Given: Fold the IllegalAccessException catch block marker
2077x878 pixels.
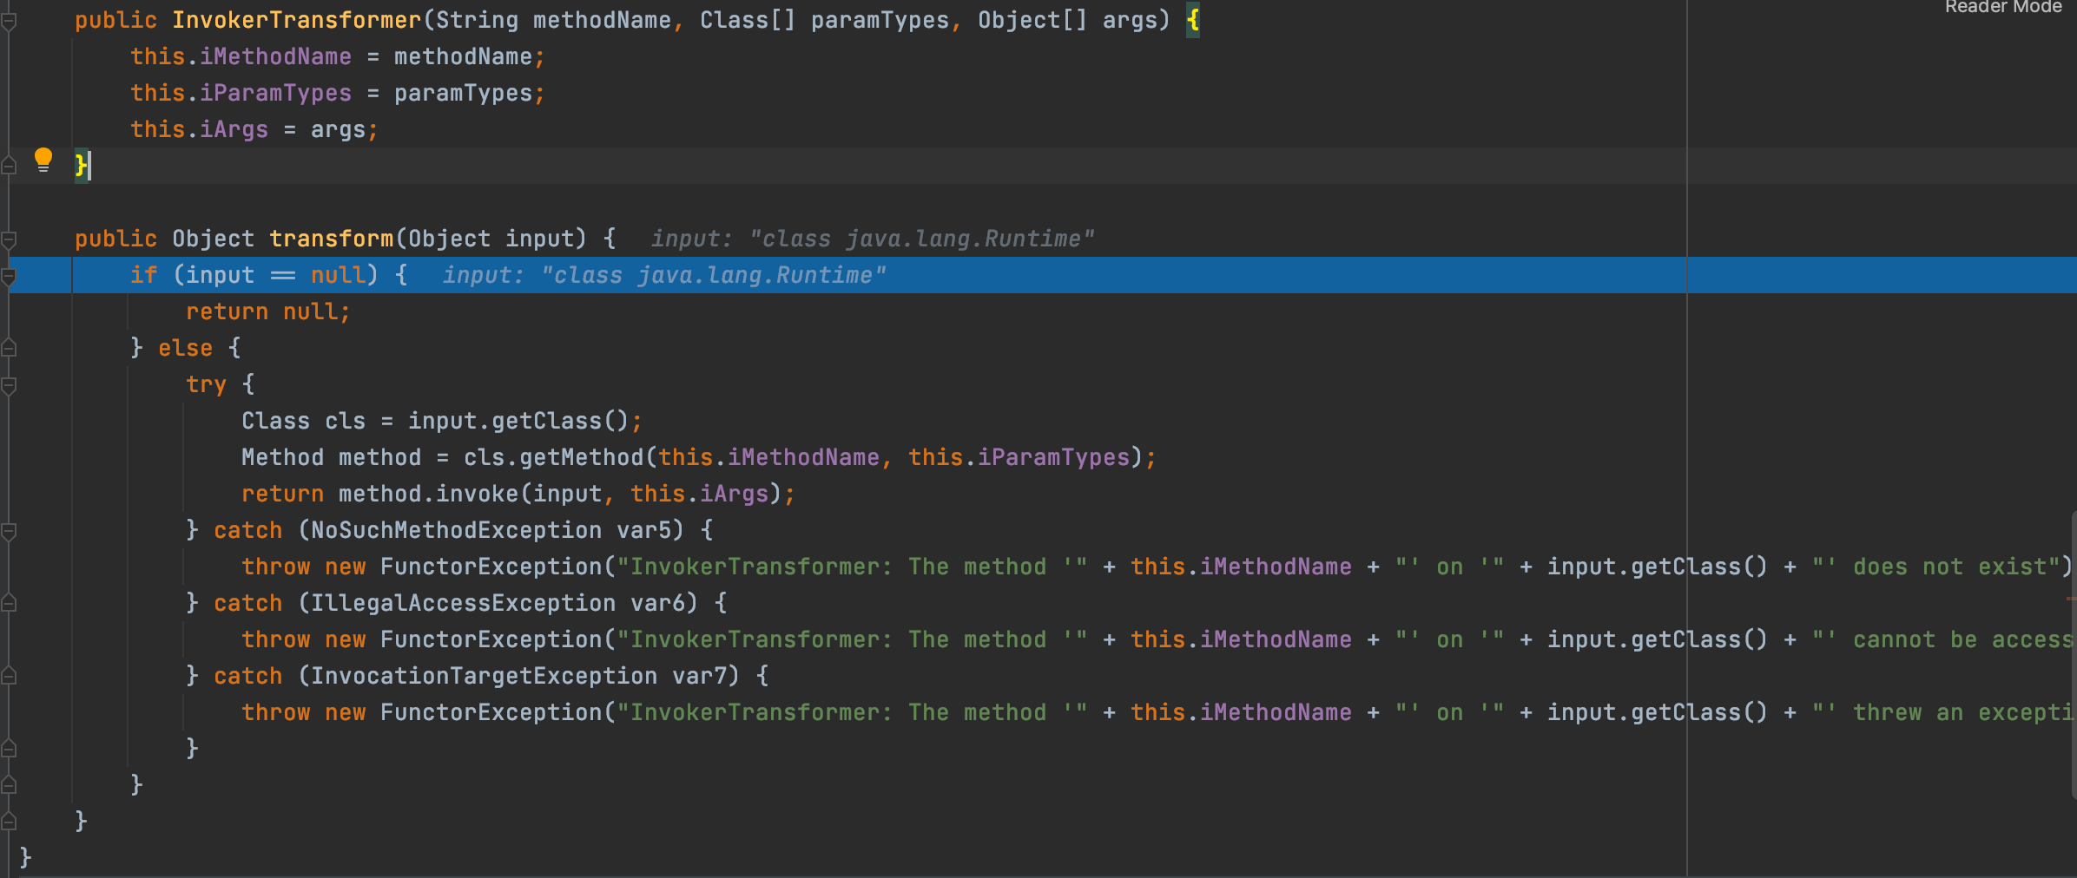Looking at the screenshot, I should 9,603.
